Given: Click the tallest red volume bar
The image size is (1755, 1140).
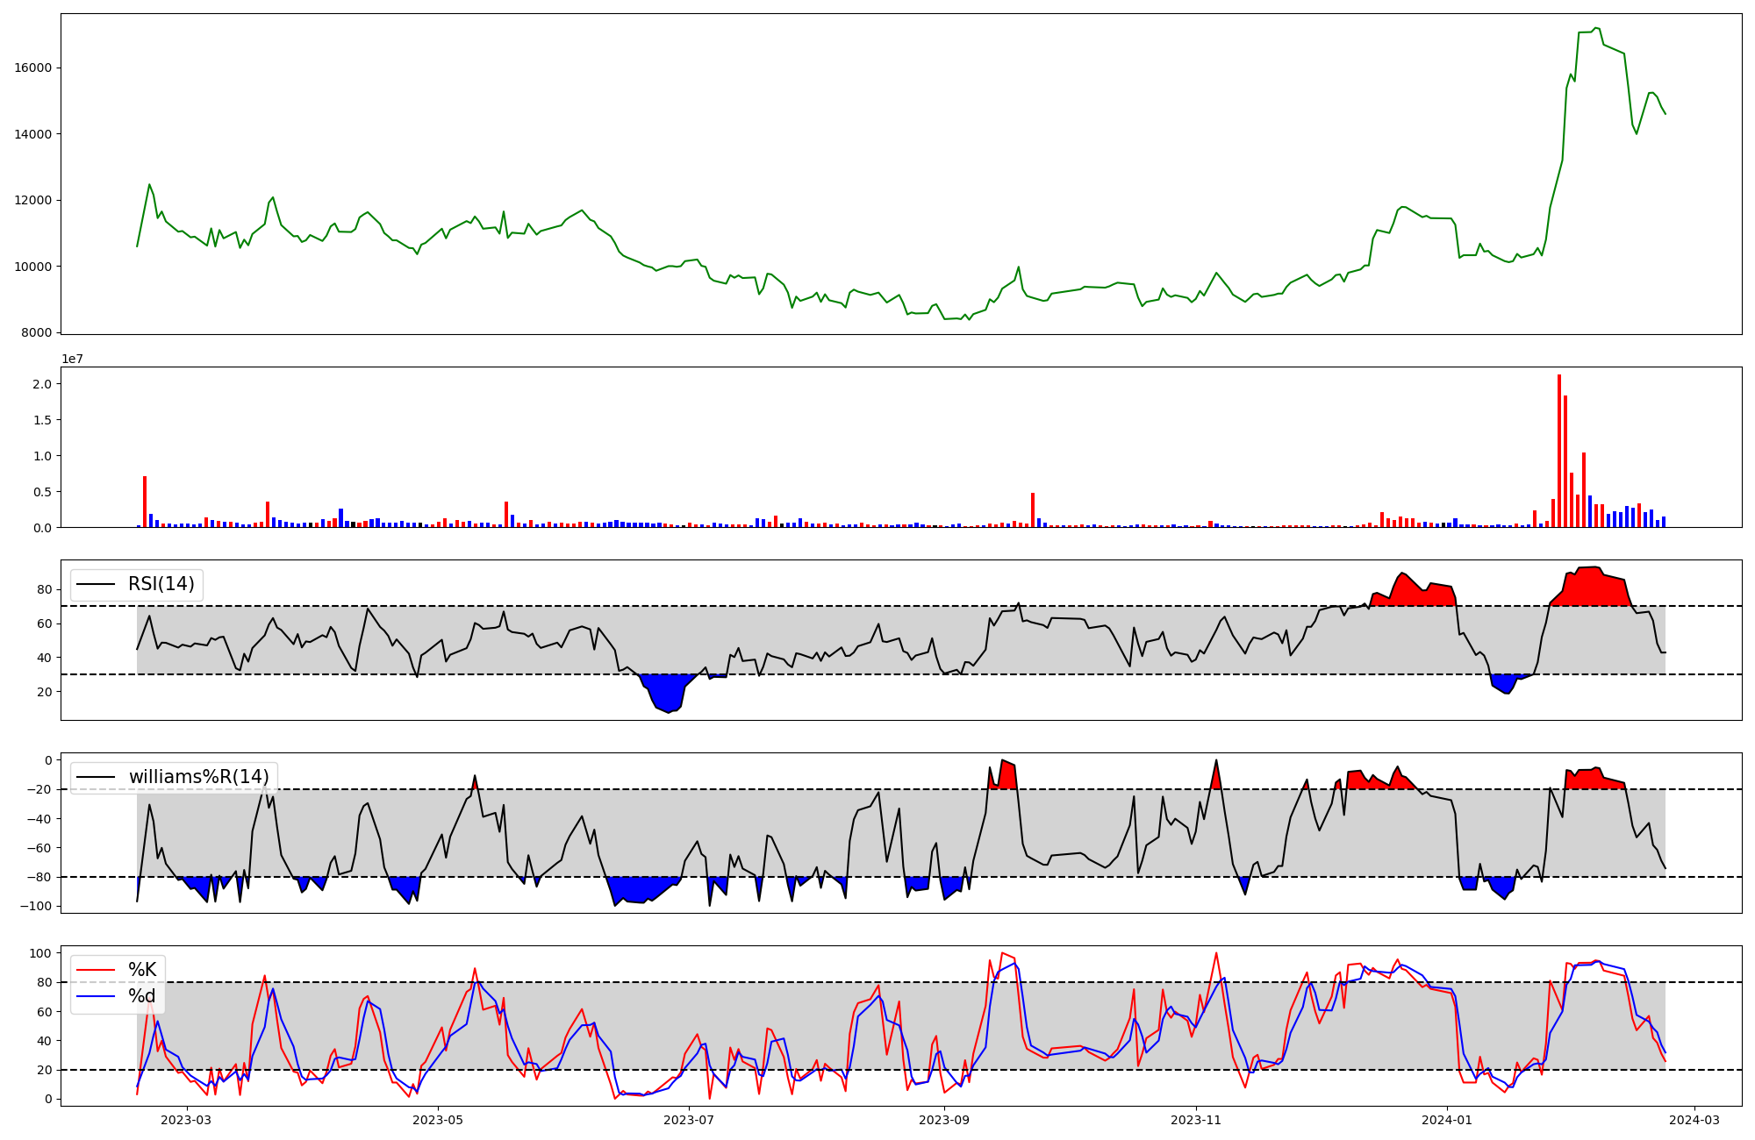Looking at the screenshot, I should (1559, 452).
